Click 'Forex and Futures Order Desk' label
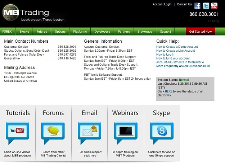The height and width of the screenshot is (165, 225). [24, 54]
